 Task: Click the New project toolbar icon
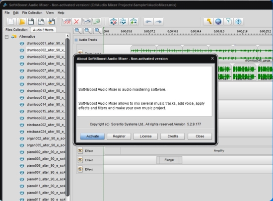(11, 21)
